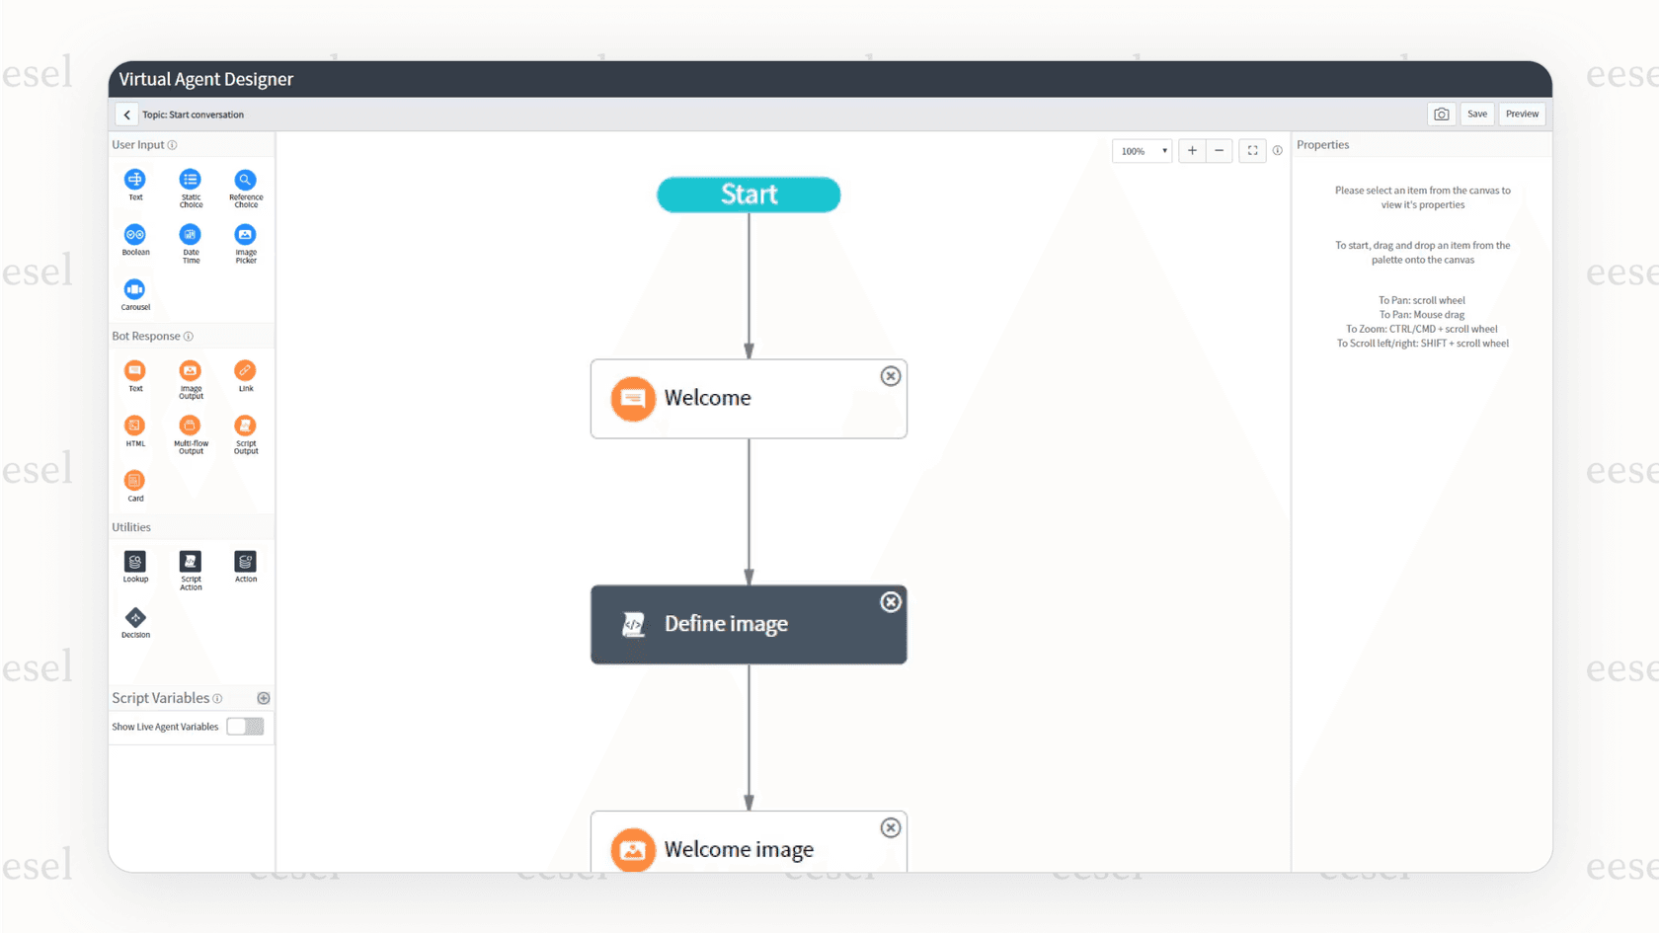Click the Save button
The image size is (1659, 933).
(1476, 114)
